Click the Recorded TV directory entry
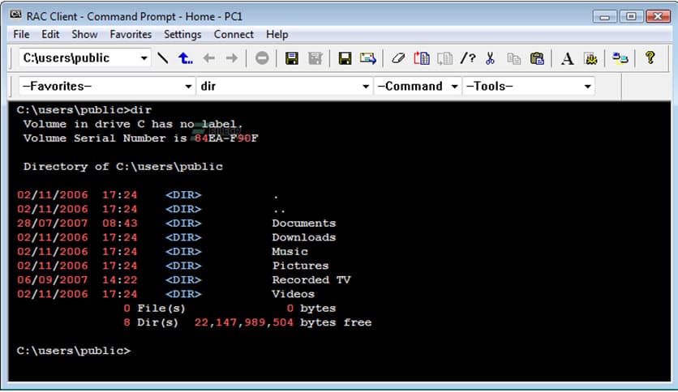 coord(311,279)
